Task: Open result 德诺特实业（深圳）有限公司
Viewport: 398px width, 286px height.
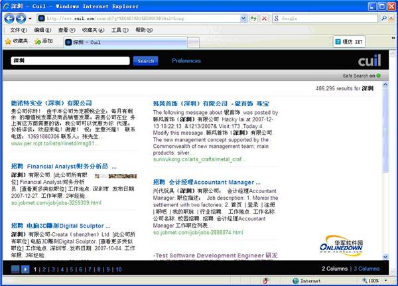Action: click(x=52, y=103)
